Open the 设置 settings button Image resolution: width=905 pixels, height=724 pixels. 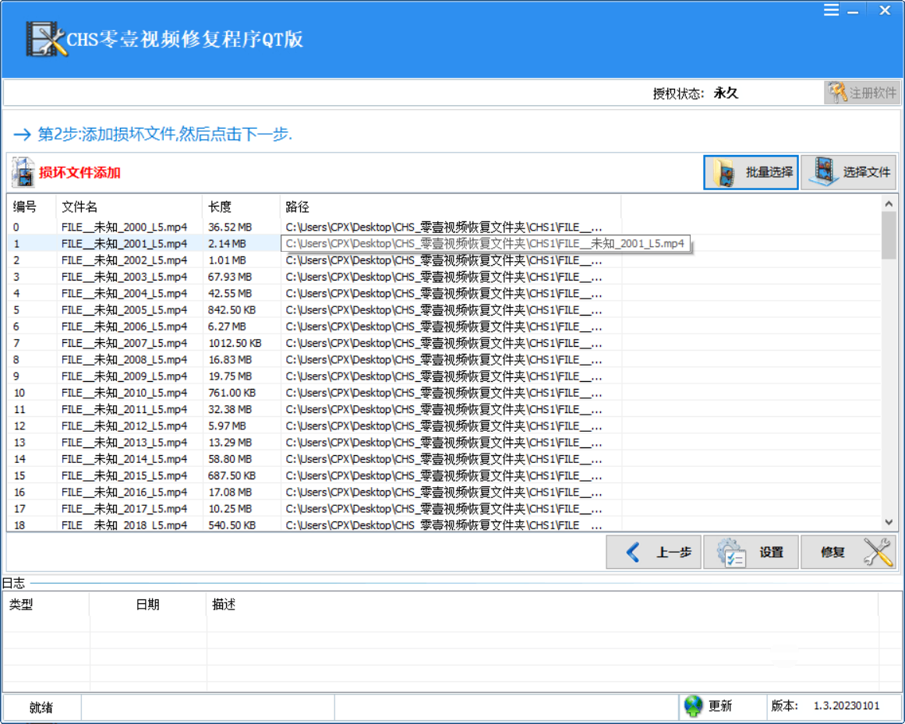click(751, 552)
